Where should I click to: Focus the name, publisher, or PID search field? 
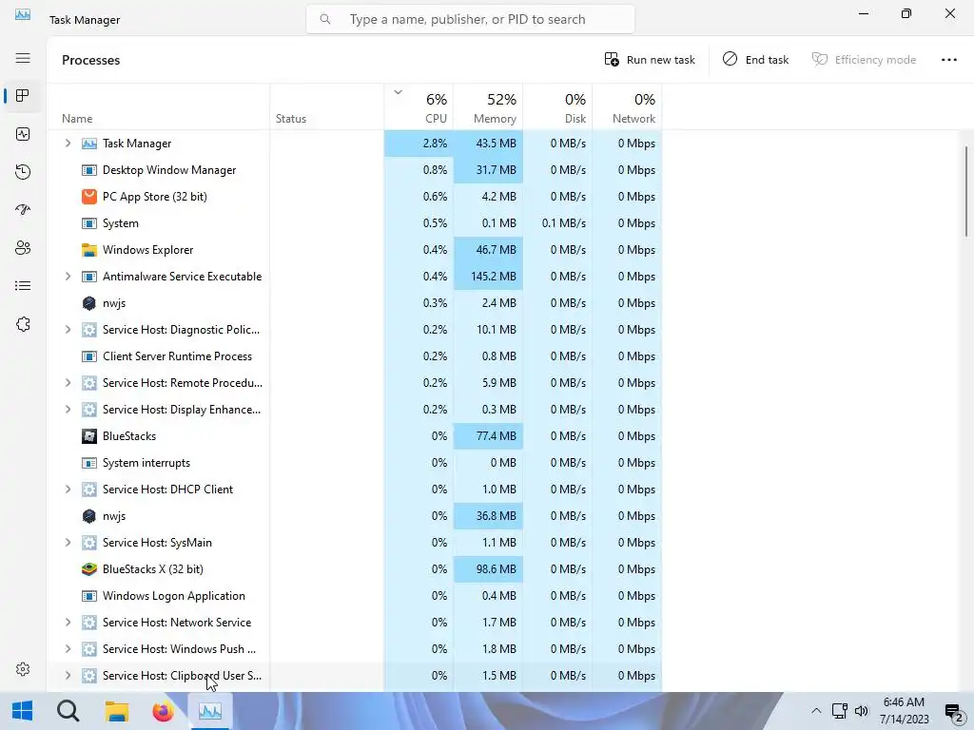(x=470, y=19)
